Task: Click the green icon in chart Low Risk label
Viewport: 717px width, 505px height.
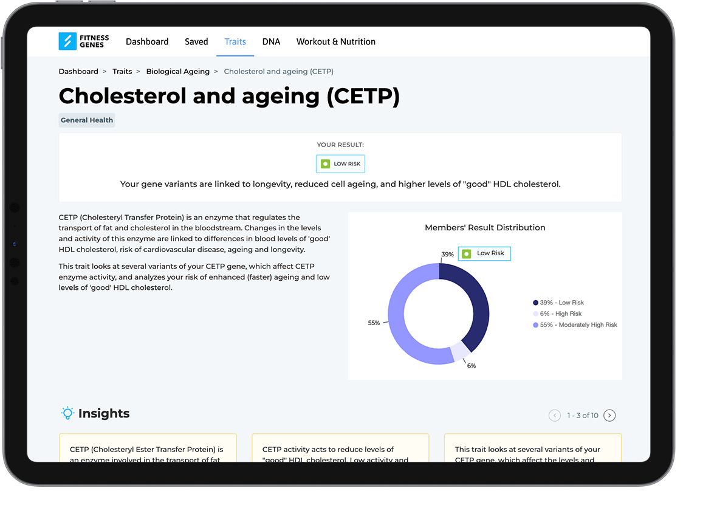Action: tap(467, 253)
